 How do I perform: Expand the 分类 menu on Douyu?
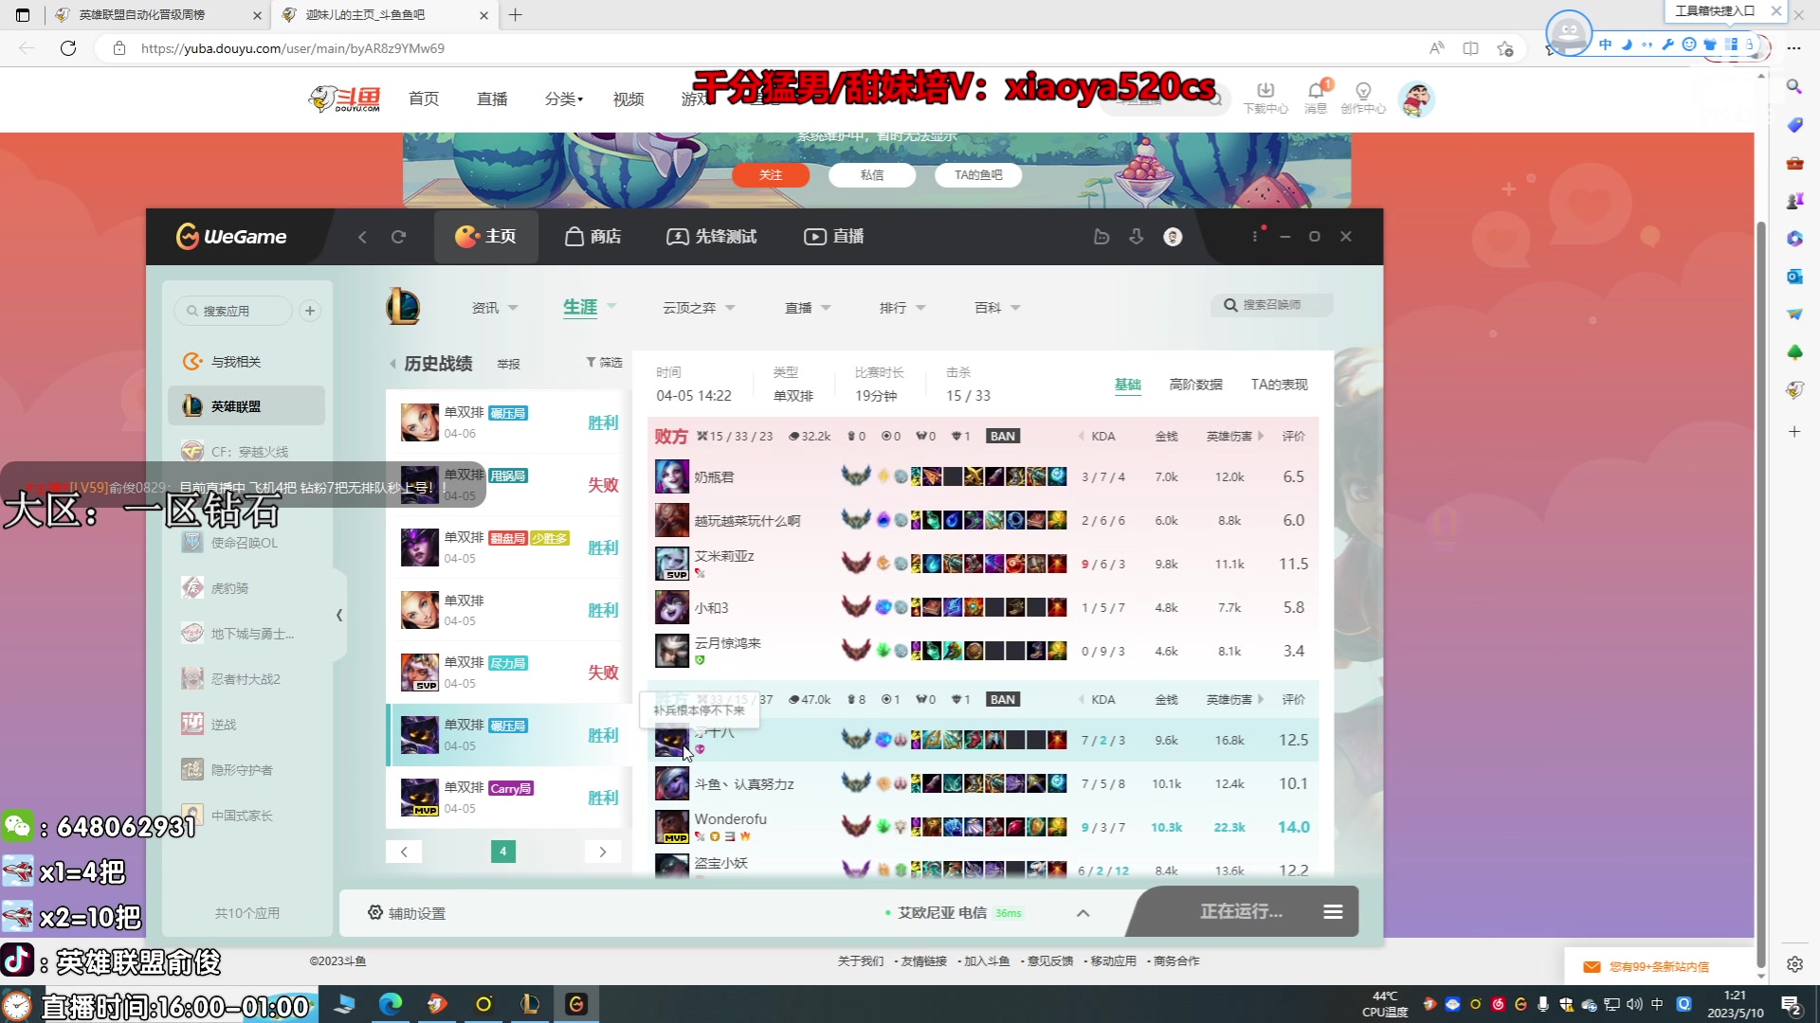pos(563,99)
